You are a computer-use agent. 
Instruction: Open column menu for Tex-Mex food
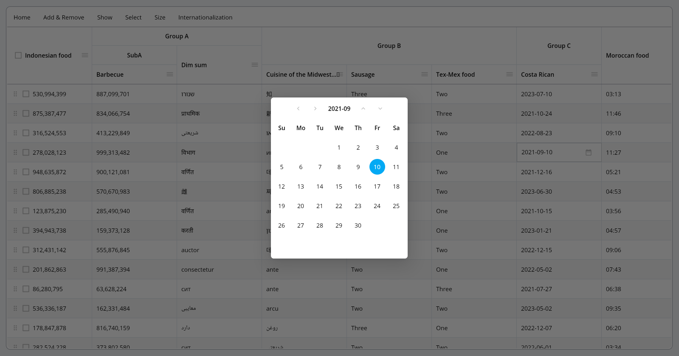pyautogui.click(x=510, y=75)
